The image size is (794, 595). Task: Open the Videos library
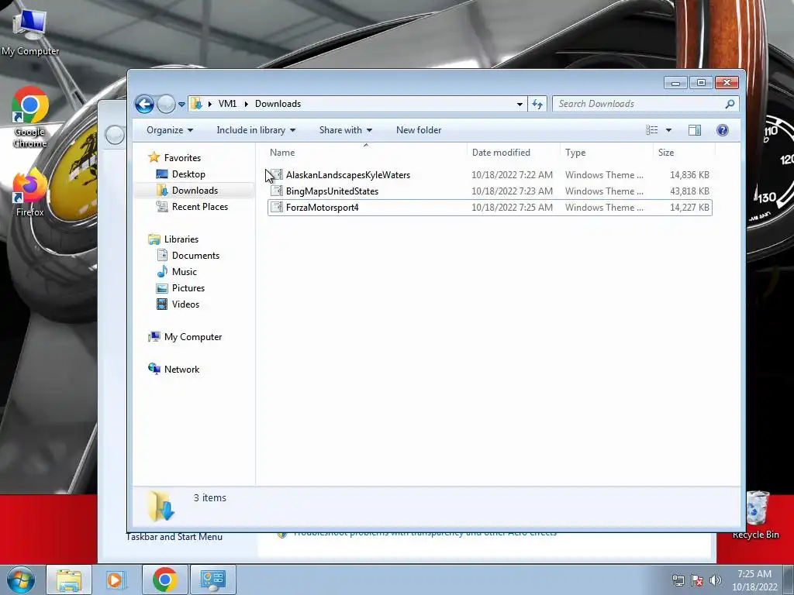pyautogui.click(x=185, y=304)
